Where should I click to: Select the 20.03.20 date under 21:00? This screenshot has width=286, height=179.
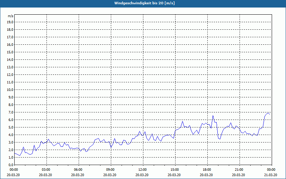click(x=238, y=175)
